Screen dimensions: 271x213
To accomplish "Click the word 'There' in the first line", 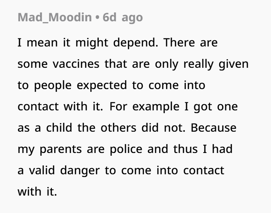I will coord(179,43).
